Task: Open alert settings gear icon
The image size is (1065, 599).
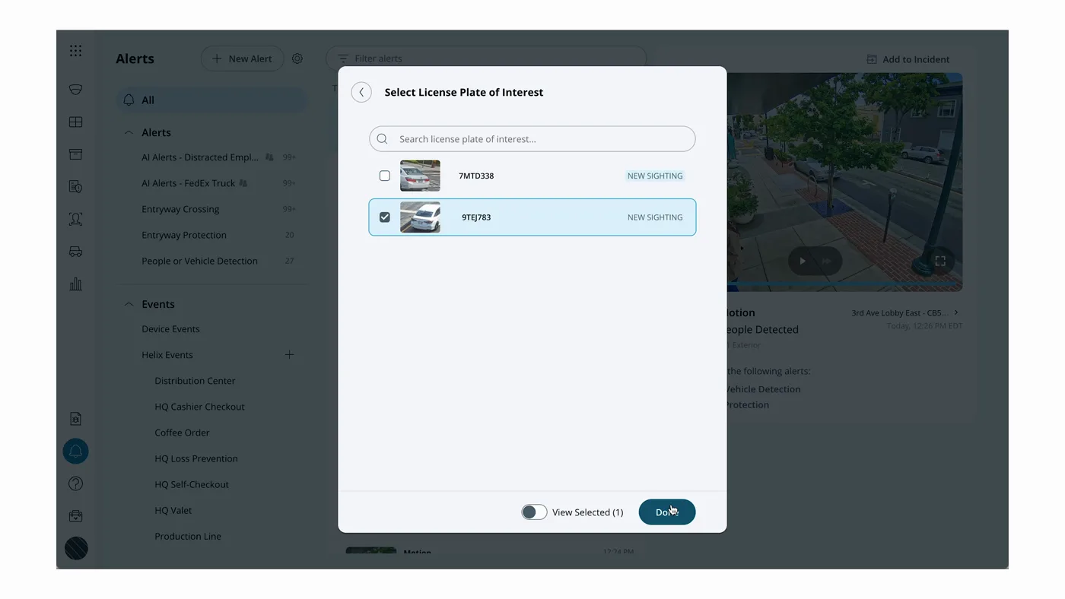Action: point(297,59)
